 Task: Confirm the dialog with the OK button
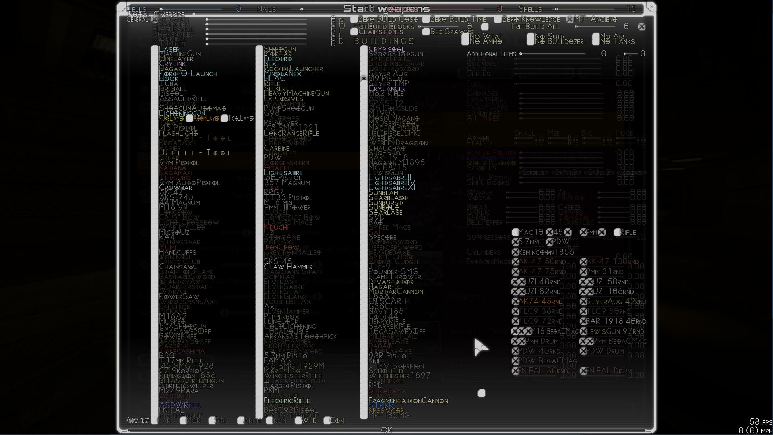386,430
